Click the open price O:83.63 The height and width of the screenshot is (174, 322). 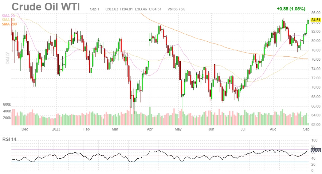pyautogui.click(x=112, y=9)
